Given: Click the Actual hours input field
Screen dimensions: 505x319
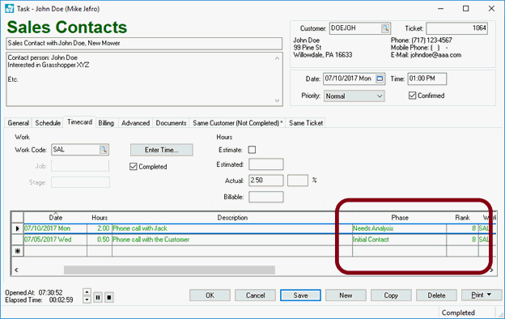Looking at the screenshot, I should click(x=266, y=181).
